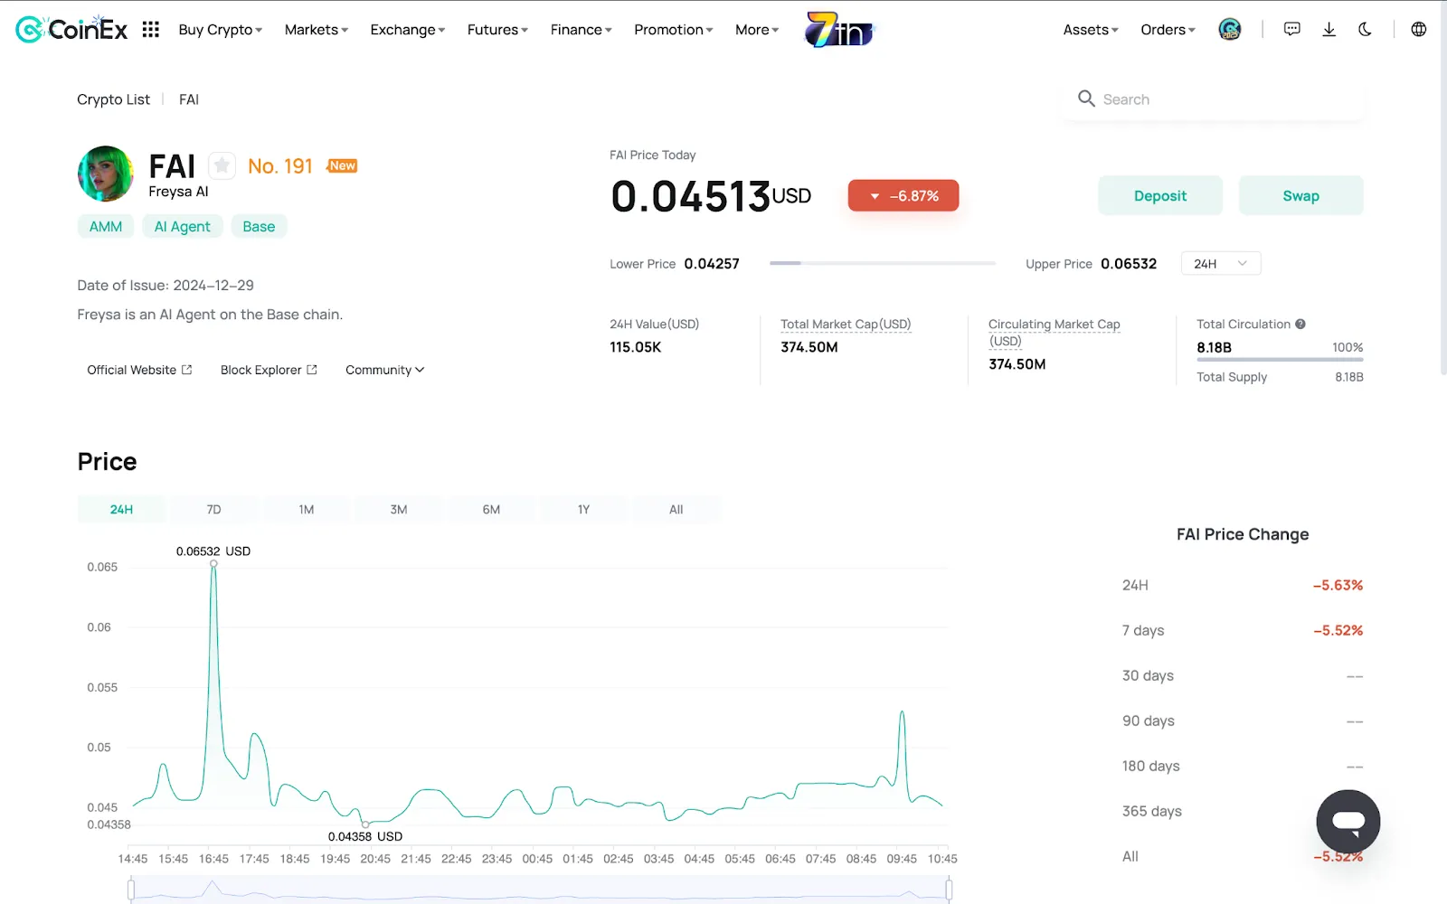This screenshot has height=904, width=1447.
Task: Click the Freysa AI token avatar
Action: [106, 174]
